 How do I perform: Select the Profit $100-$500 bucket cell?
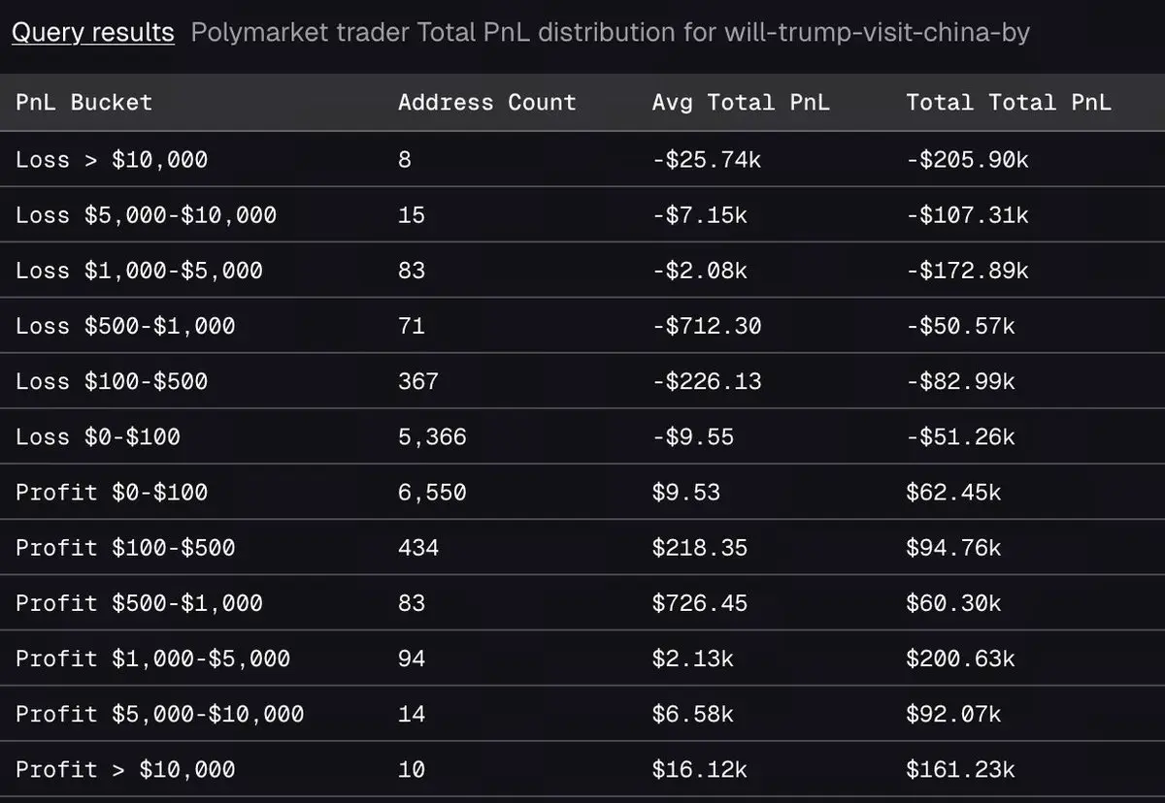pyautogui.click(x=125, y=547)
